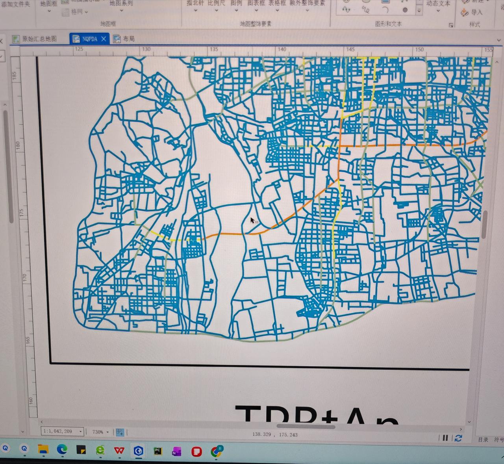
Task: Select the arc shape tool
Action: [x=385, y=10]
